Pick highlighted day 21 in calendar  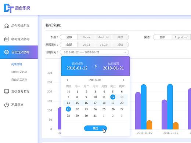coord(68,109)
